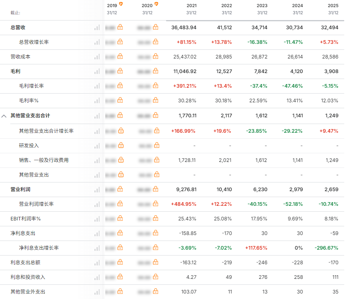
Task: Click the chart icon beside 研发投入
Action: point(97,146)
